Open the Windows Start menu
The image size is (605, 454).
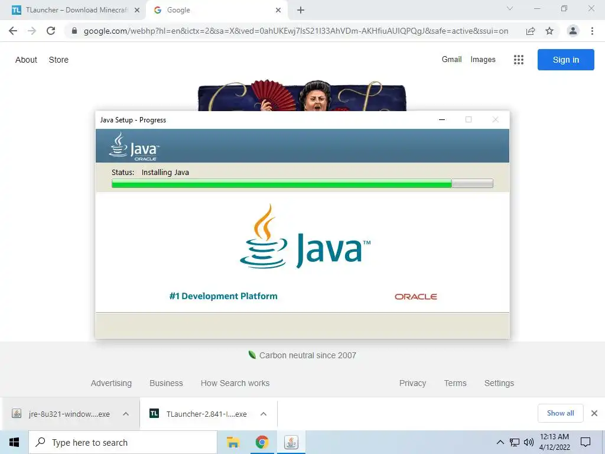click(x=14, y=442)
